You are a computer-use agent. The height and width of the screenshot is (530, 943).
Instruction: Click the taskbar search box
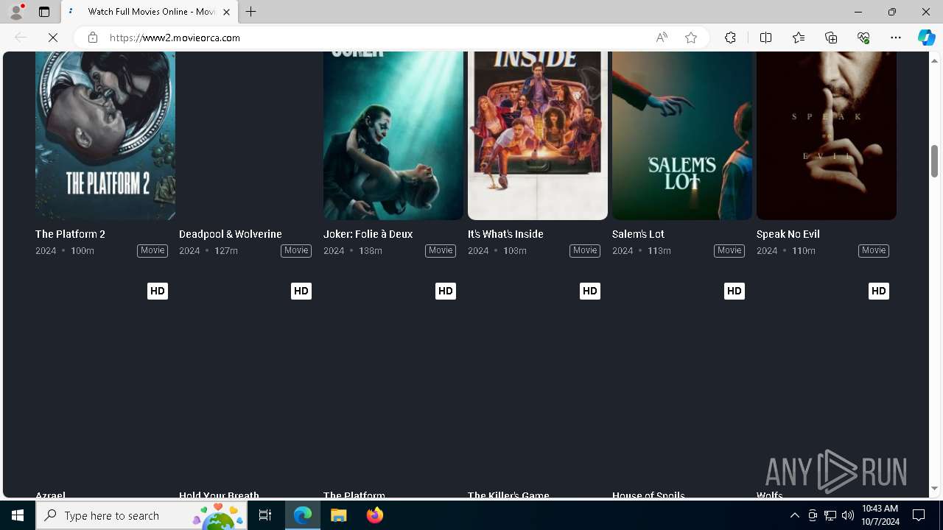tap(141, 515)
